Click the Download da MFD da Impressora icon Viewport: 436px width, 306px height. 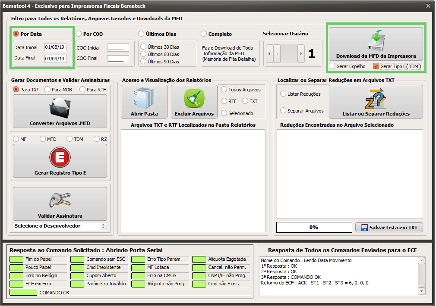376,41
